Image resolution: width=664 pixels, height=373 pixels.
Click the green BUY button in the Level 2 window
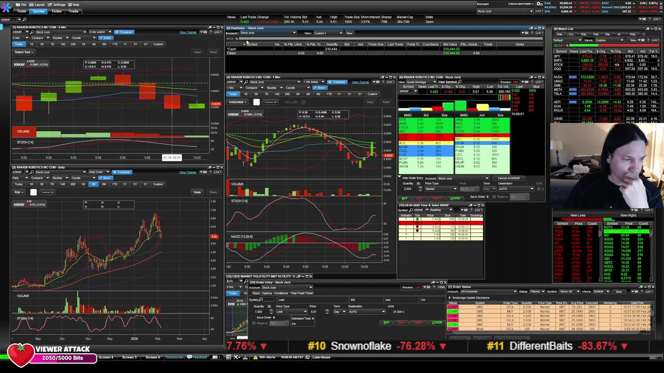click(x=405, y=198)
